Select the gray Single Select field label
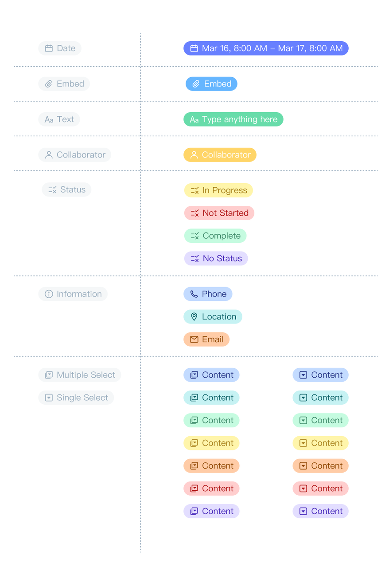Image resolution: width=389 pixels, height=568 pixels. click(x=76, y=398)
